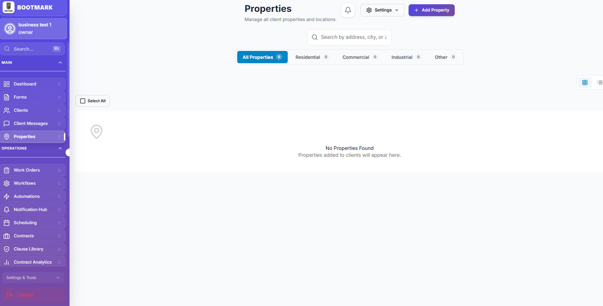
Task: Focus the sidebar Search box
Action: point(32,49)
